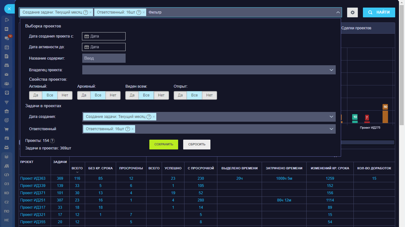Expand the Дата создания task dropdown arrow
This screenshot has height=227, width=405.
pos(331,117)
